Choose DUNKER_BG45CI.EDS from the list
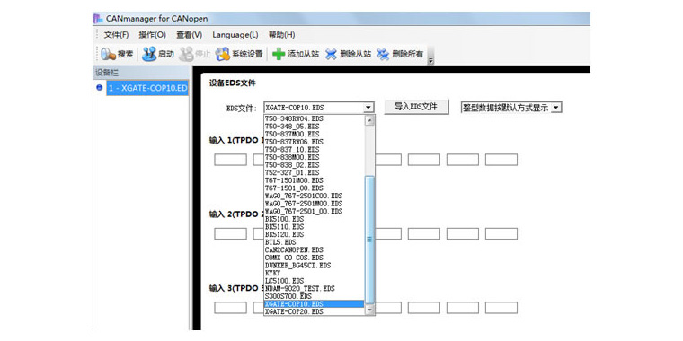The height and width of the screenshot is (341, 683). pos(314,266)
